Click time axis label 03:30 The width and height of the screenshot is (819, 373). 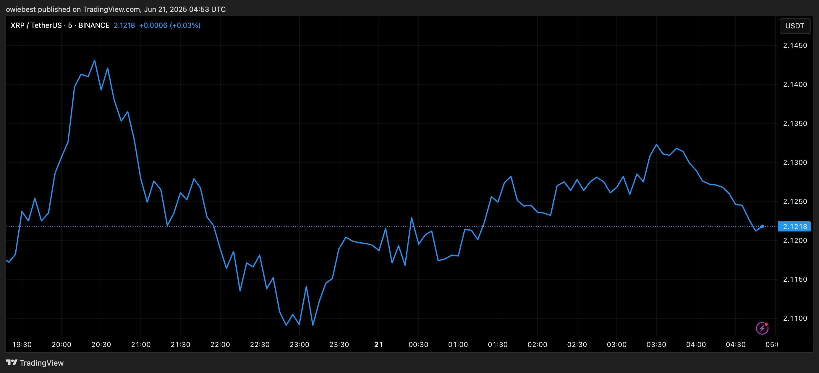[x=656, y=345]
